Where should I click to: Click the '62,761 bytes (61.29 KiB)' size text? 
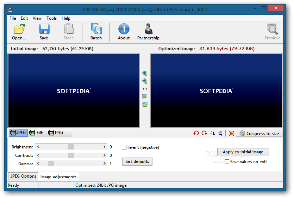(68, 49)
